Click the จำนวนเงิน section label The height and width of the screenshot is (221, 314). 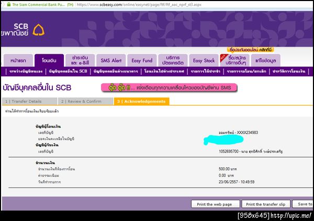pyautogui.click(x=45, y=163)
